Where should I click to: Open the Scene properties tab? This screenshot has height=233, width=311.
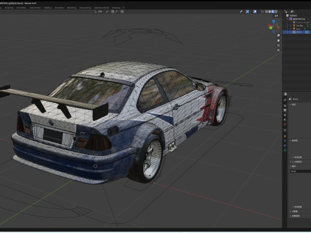click(x=285, y=120)
